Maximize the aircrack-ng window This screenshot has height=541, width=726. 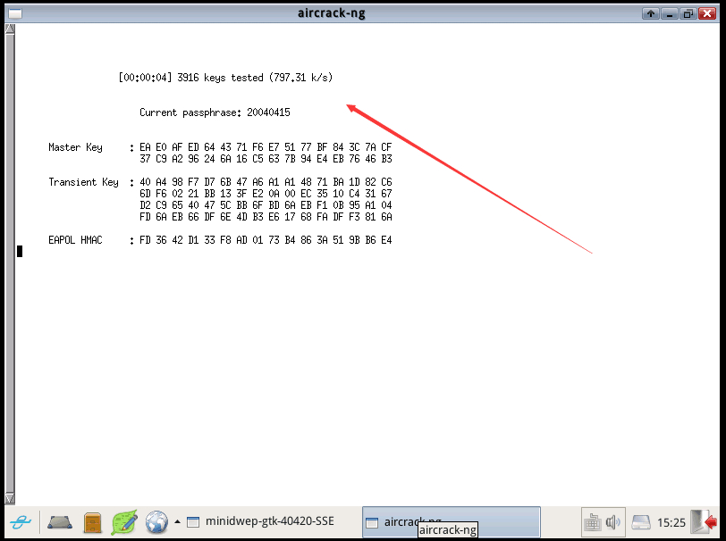pos(688,13)
